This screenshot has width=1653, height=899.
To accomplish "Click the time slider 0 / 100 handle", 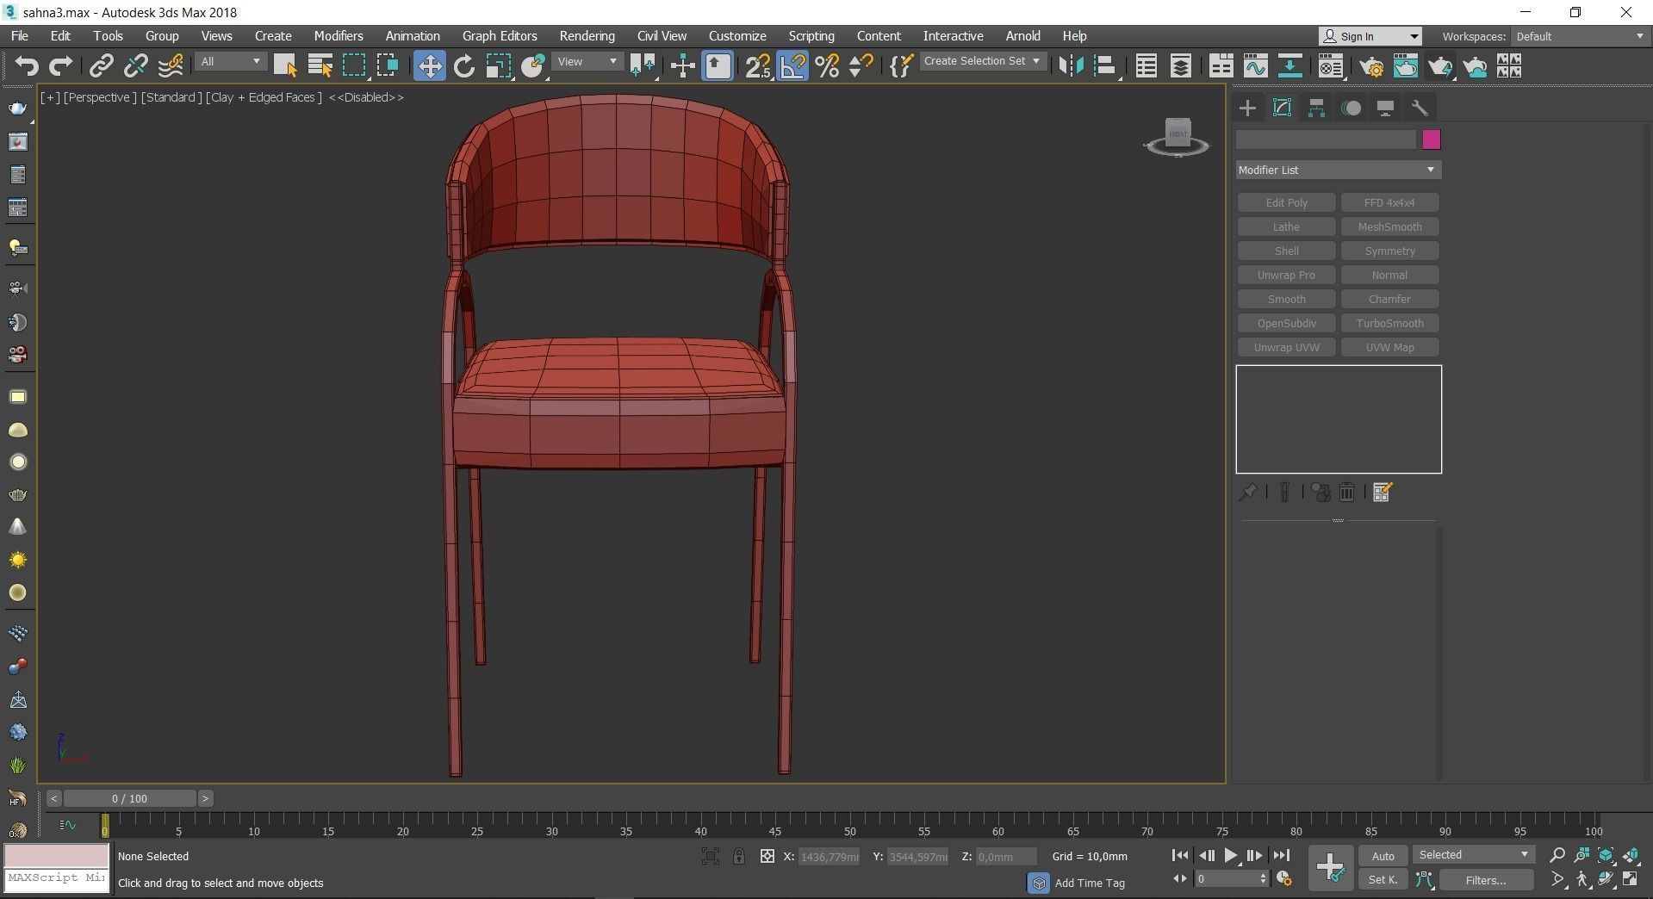I will (129, 798).
